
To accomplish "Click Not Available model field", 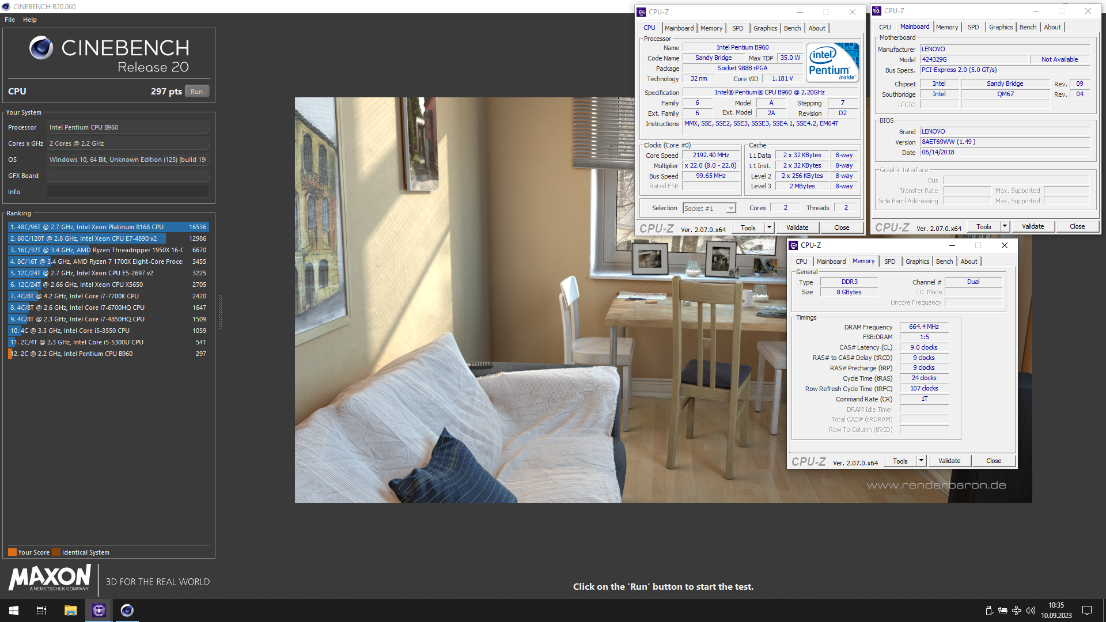I will (x=1059, y=59).
